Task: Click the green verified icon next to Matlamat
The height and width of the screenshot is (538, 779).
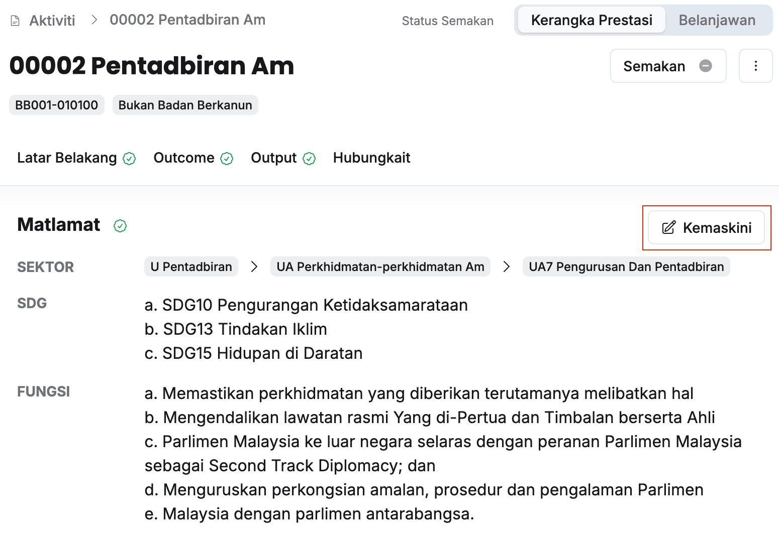Action: [x=120, y=226]
